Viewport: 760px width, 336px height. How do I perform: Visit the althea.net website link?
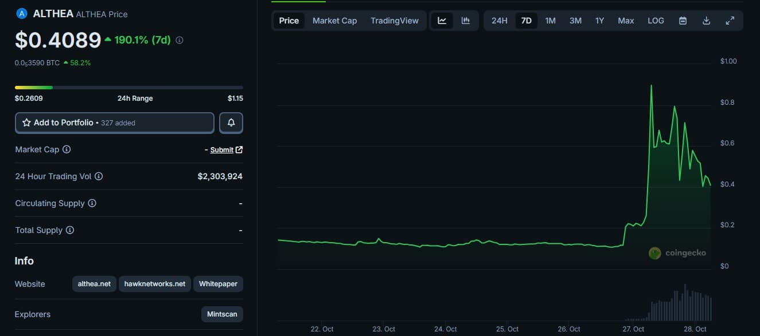tap(94, 284)
